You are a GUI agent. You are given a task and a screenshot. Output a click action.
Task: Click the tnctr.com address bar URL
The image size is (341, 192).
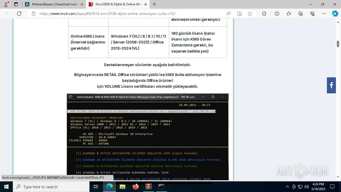point(107,14)
